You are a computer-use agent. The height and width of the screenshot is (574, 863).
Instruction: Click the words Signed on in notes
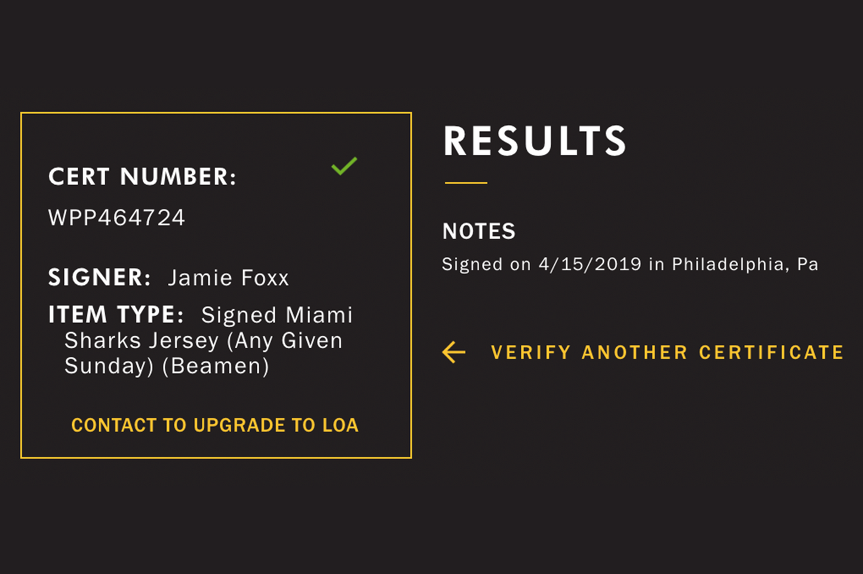[x=486, y=264]
